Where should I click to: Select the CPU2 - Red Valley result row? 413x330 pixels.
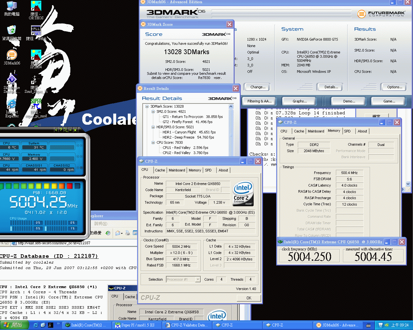[186, 153]
